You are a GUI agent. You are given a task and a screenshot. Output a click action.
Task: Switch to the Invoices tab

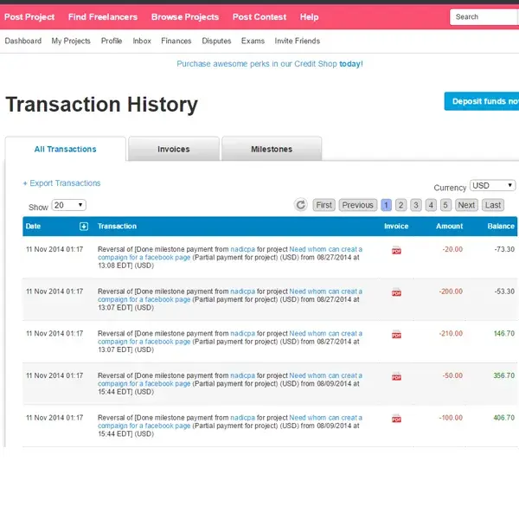[173, 149]
